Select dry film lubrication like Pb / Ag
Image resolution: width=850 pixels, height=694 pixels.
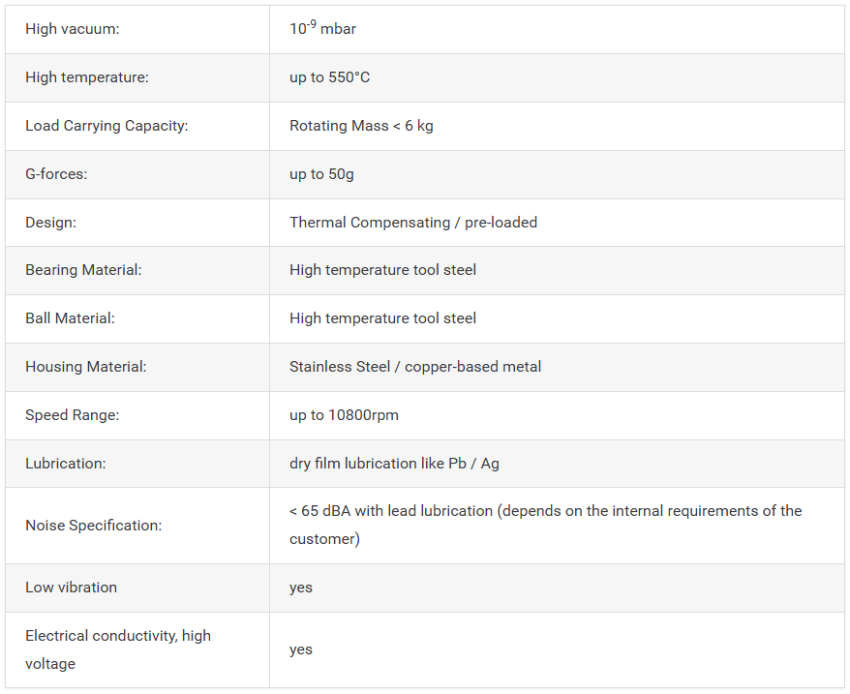point(394,464)
